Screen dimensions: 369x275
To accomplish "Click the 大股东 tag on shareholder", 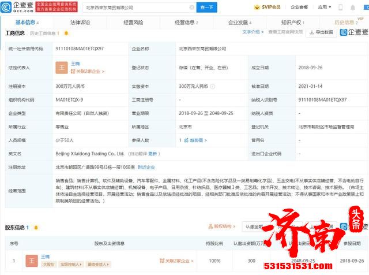I will coord(48,265).
